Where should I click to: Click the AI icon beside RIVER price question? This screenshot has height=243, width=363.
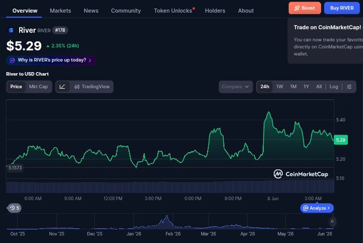tap(12, 60)
